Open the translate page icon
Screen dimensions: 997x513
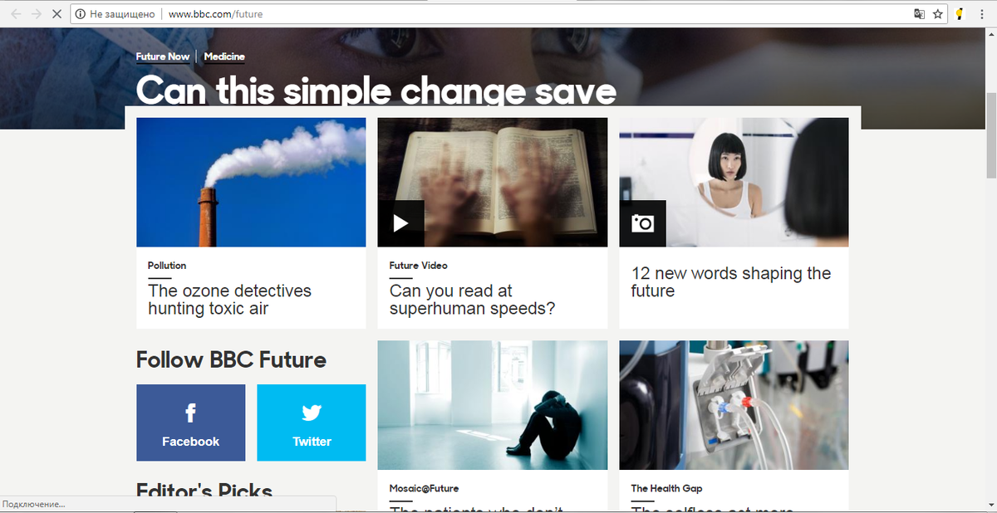point(919,14)
